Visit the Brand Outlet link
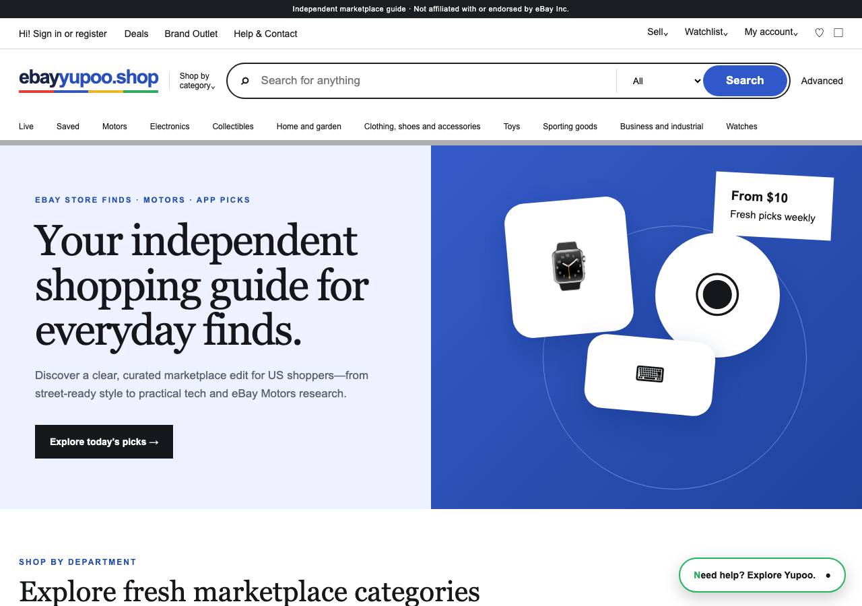The width and height of the screenshot is (862, 606). tap(191, 34)
